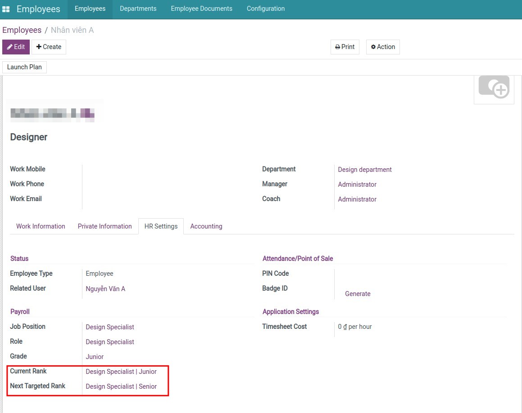
Task: Click the Print printer icon
Action: [x=337, y=46]
